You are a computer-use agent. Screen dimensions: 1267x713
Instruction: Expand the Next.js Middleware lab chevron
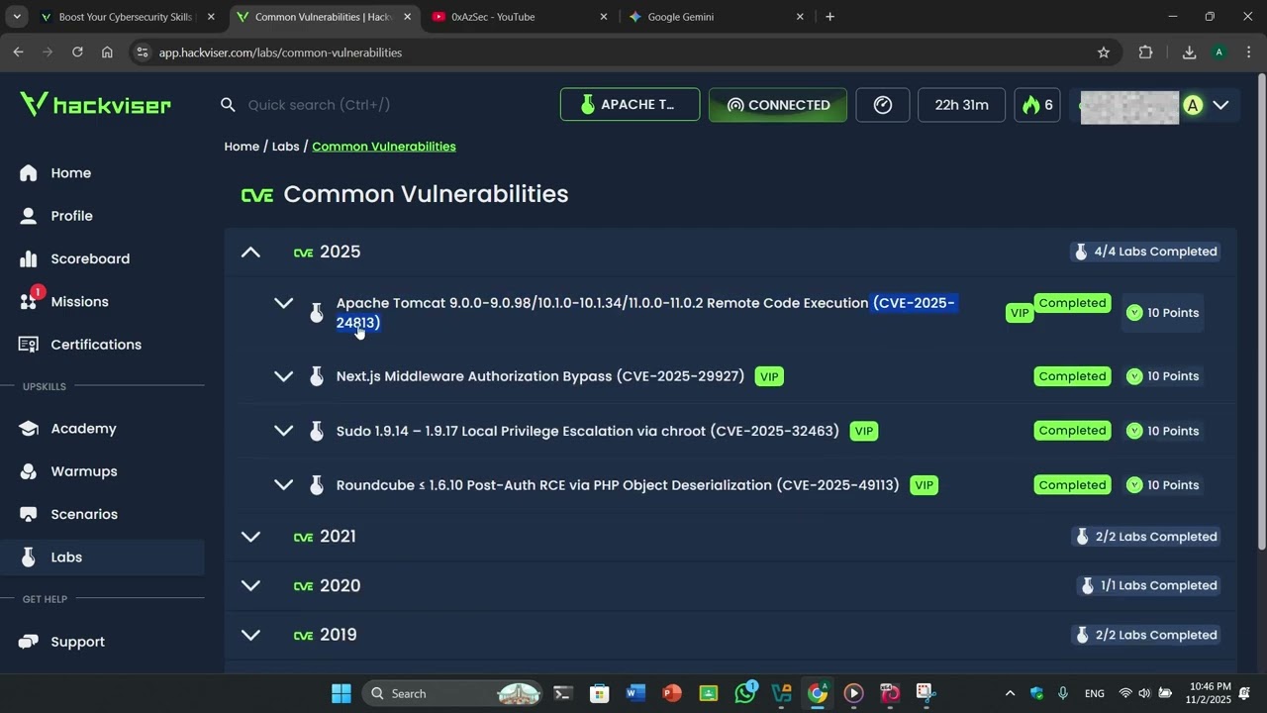click(283, 376)
